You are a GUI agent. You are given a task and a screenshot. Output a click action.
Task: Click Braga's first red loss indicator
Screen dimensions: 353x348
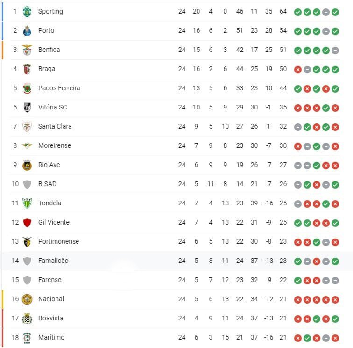pyautogui.click(x=297, y=69)
